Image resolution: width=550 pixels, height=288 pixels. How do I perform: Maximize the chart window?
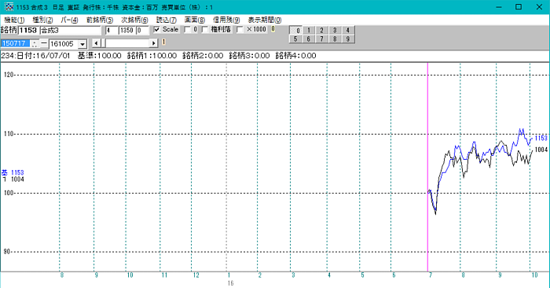(x=519, y=7)
